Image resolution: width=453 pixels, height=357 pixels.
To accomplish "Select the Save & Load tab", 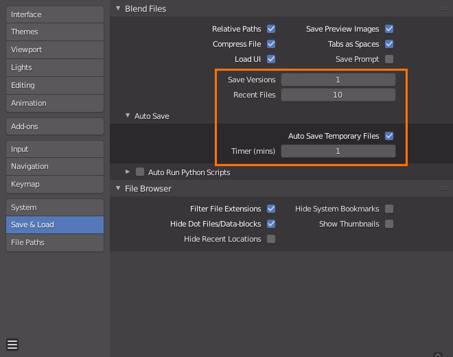I will [55, 224].
